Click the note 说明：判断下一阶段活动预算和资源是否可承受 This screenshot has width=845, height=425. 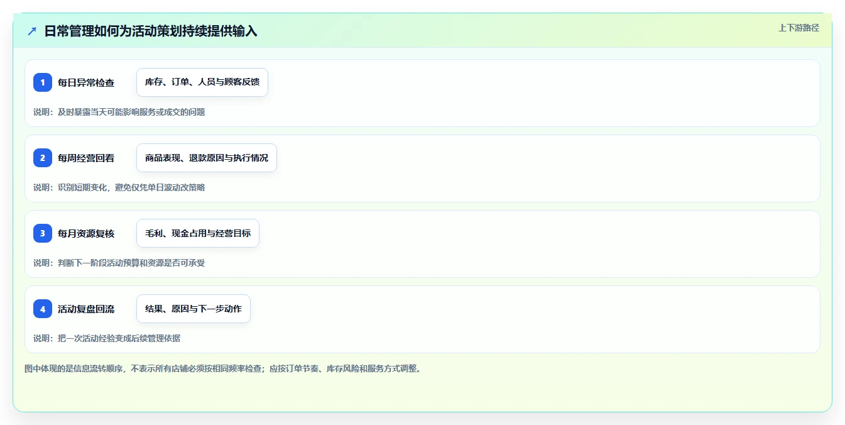pos(119,263)
